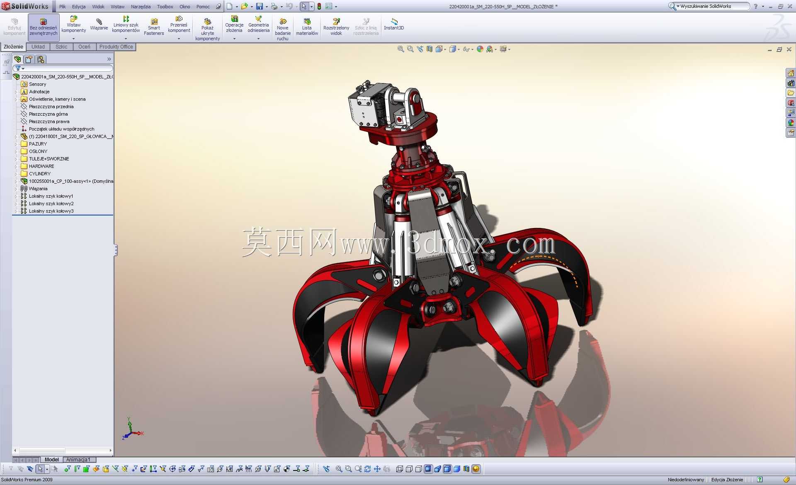Switch to the Animacja1 tab
The height and width of the screenshot is (485, 796).
[78, 459]
